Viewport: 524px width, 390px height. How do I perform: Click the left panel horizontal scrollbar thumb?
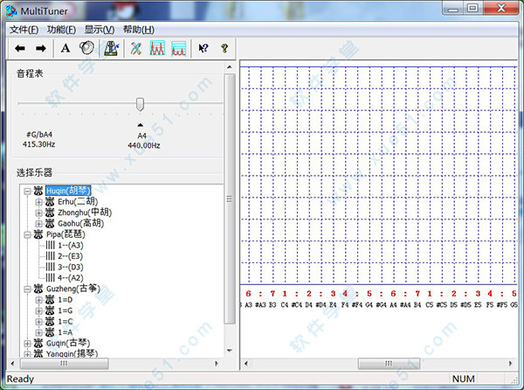[64, 363]
